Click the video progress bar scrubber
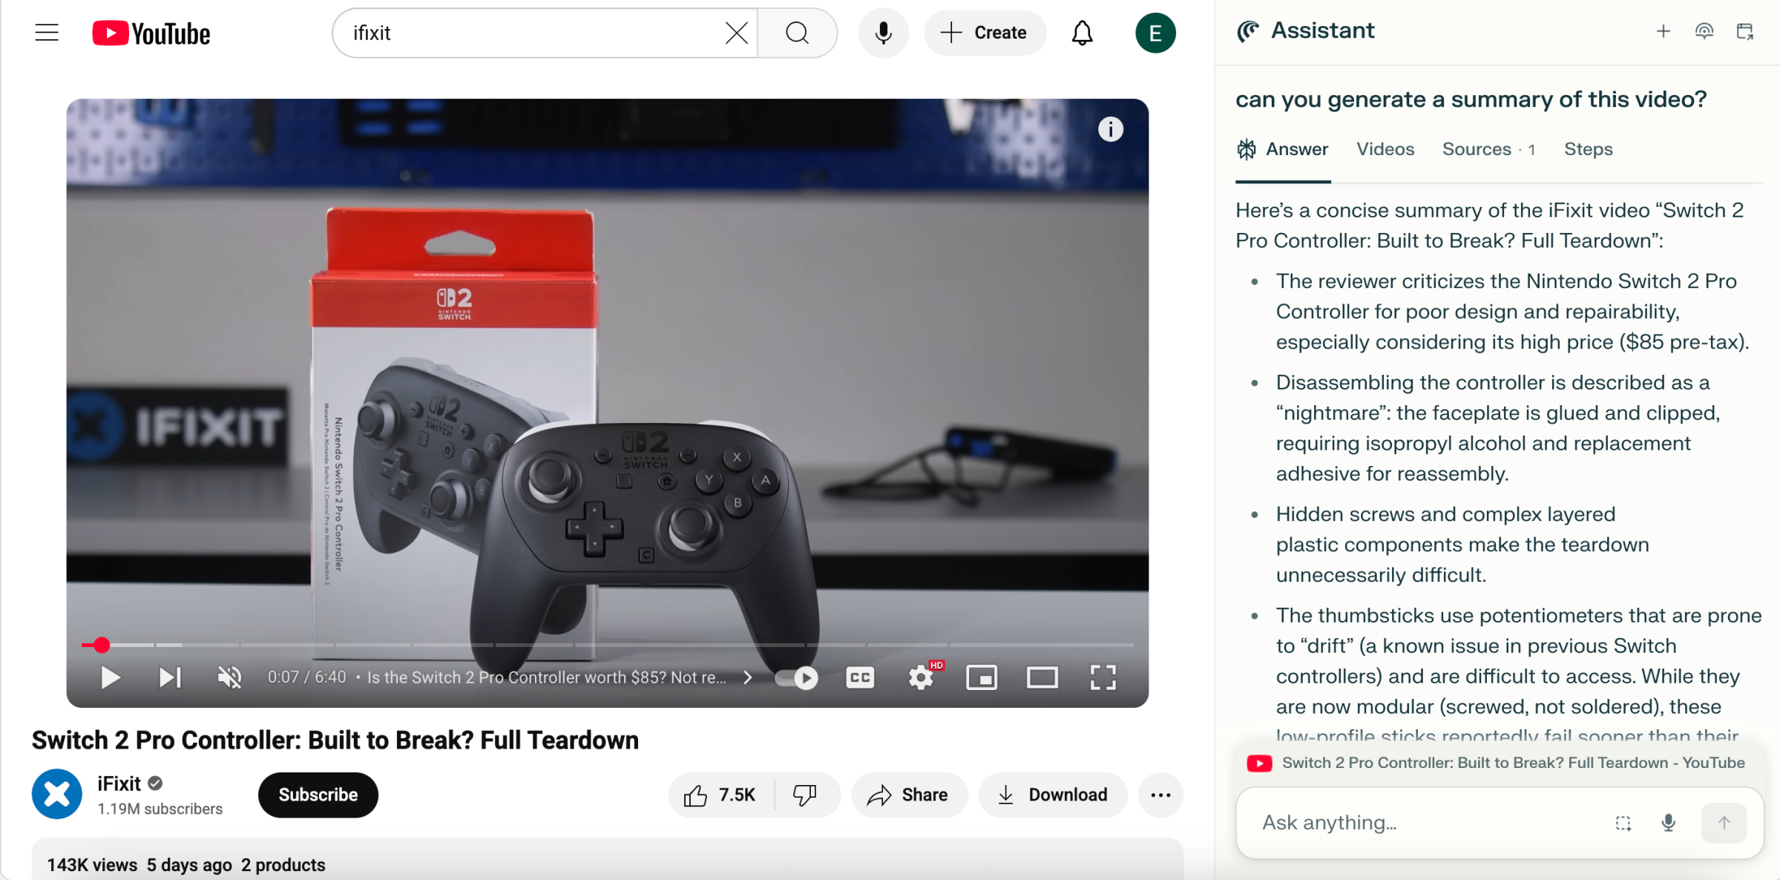Image resolution: width=1780 pixels, height=880 pixels. (x=102, y=645)
